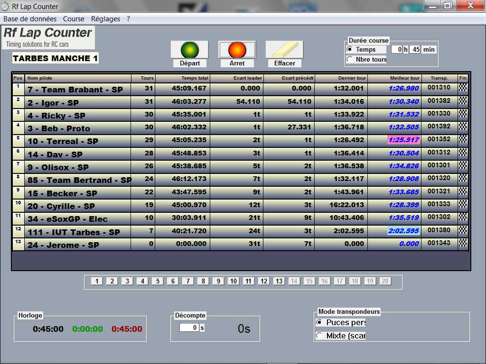Click the Décompte seconds input field
This screenshot has width=486, height=364.
click(189, 328)
